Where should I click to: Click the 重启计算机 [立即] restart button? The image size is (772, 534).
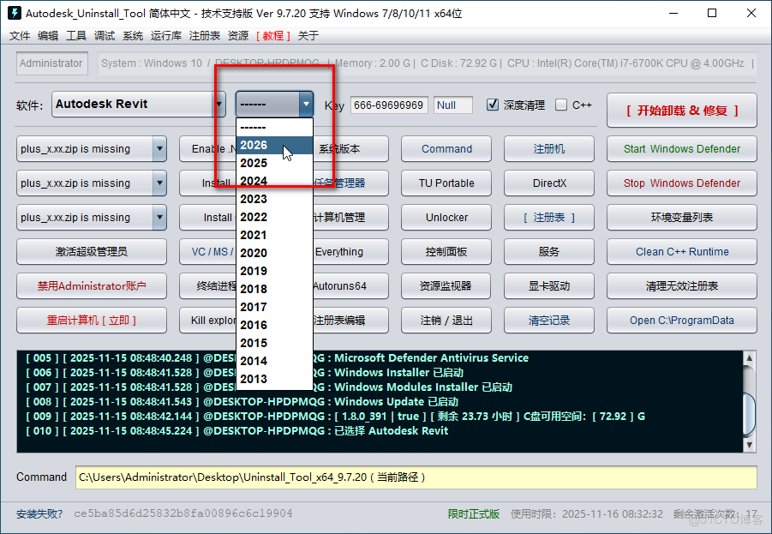coord(91,320)
